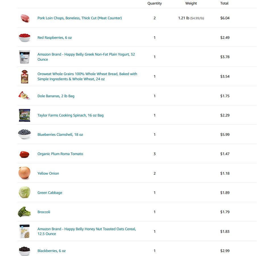Click the pork loin chops product thumbnail
The width and height of the screenshot is (271, 256).
(x=25, y=18)
